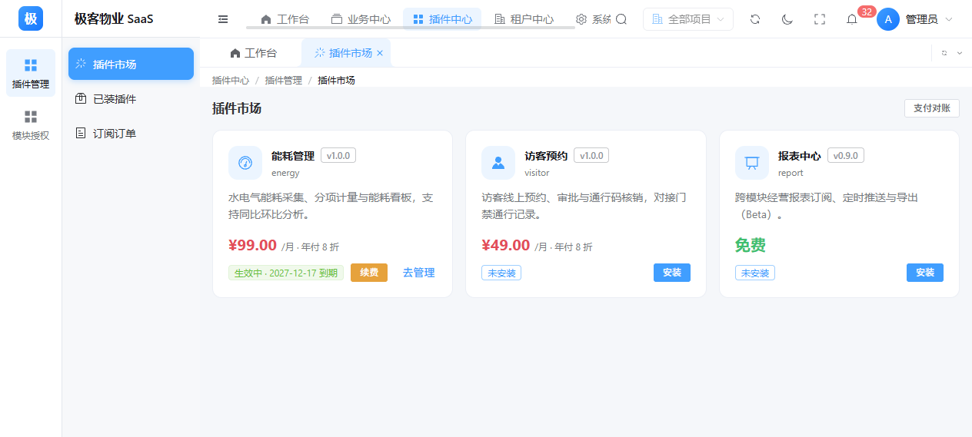The width and height of the screenshot is (972, 437).
Task: Close the 插件市场 page tab
Action: [380, 53]
